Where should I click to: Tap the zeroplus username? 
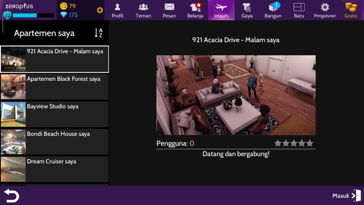tap(19, 6)
